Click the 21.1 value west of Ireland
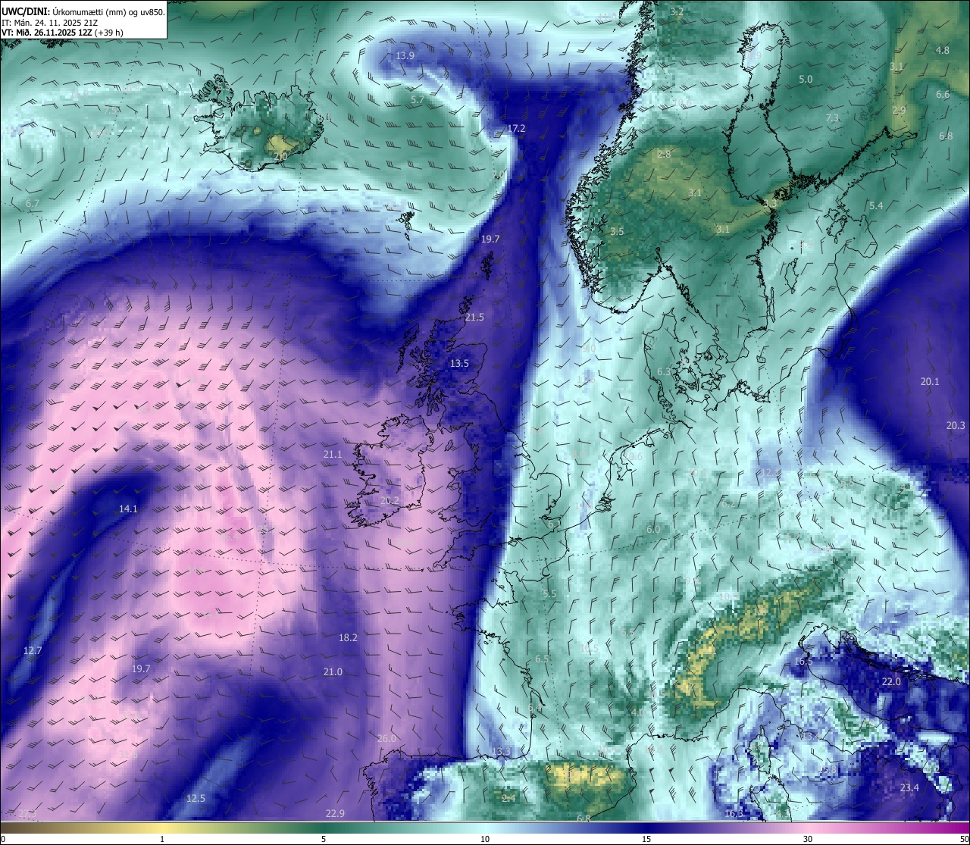The height and width of the screenshot is (845, 970). coord(333,455)
